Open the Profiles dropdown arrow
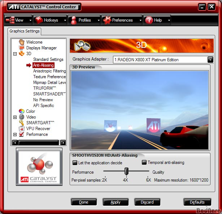The image size is (222, 214). (99, 20)
